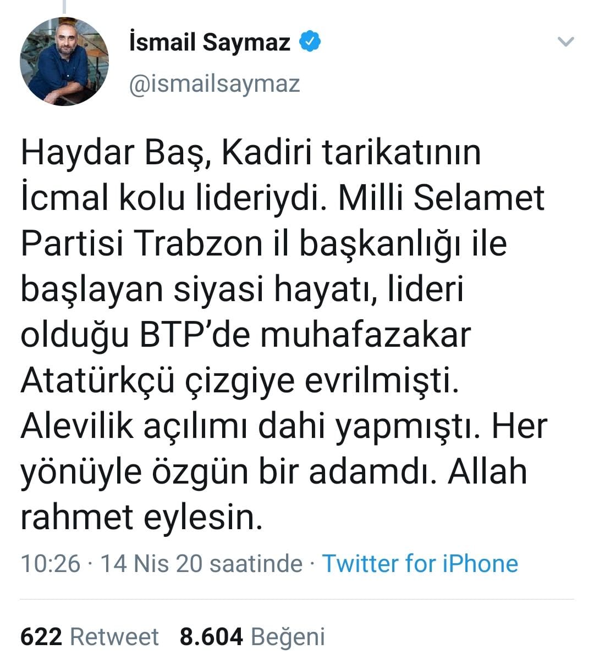This screenshot has height=666, width=594.
Task: View the 622 retweets count
Action: 41,637
